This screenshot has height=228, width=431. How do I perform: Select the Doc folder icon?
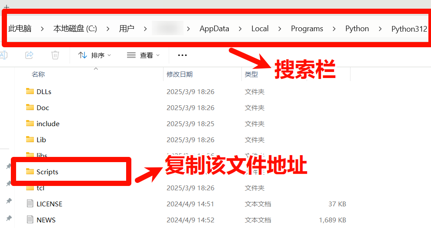click(30, 107)
